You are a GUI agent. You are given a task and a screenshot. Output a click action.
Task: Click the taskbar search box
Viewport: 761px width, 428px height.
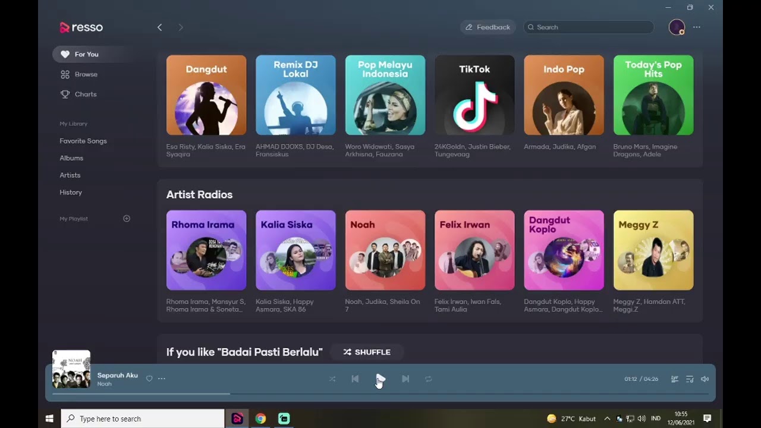(x=143, y=418)
